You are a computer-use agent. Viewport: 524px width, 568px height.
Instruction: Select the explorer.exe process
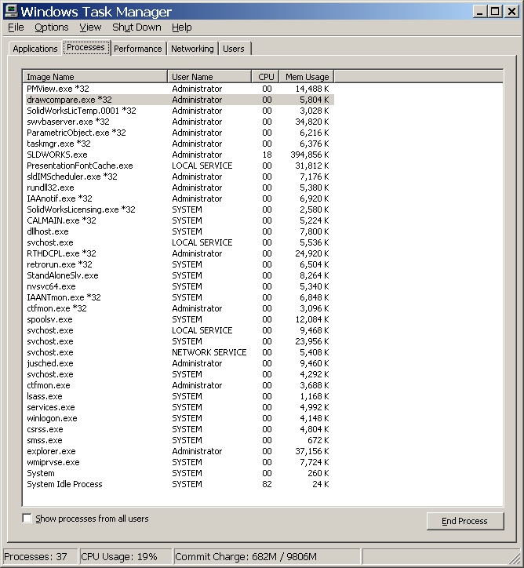[x=180, y=451]
